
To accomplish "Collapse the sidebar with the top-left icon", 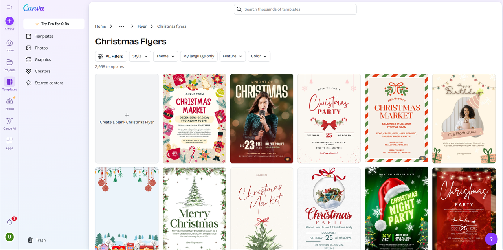I will 9,7.
